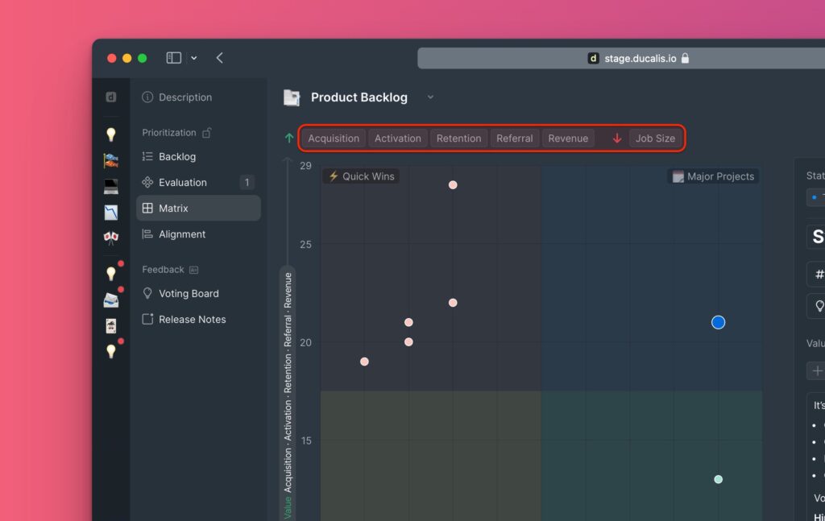825x521 pixels.
Task: Open the Voting Board link
Action: [189, 294]
